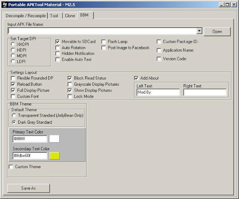The width and height of the screenshot is (239, 199).
Task: Open the yellow Secondary Text Color swatch
Action: tap(55, 156)
